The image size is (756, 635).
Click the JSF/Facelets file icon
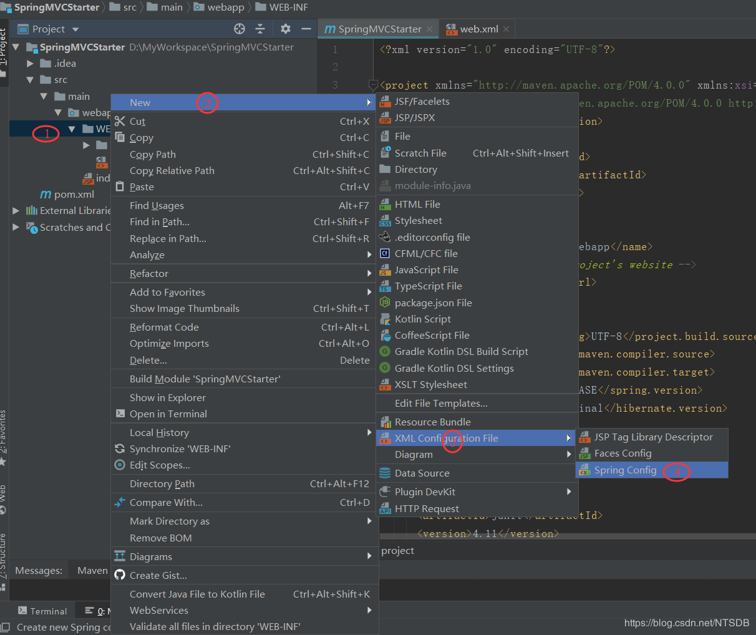point(385,102)
